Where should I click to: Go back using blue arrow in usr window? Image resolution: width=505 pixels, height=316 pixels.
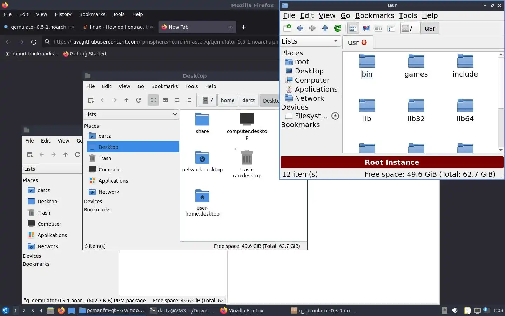pyautogui.click(x=300, y=28)
